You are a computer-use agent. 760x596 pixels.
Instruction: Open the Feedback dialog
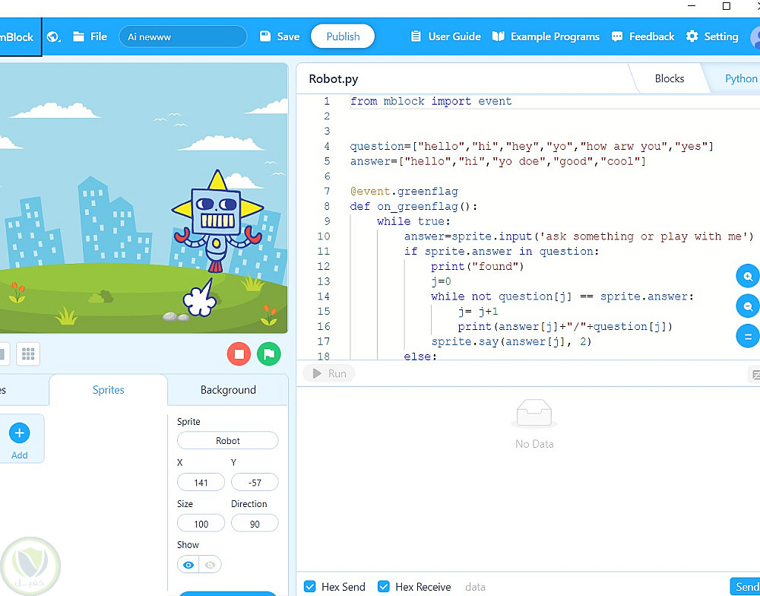(643, 36)
